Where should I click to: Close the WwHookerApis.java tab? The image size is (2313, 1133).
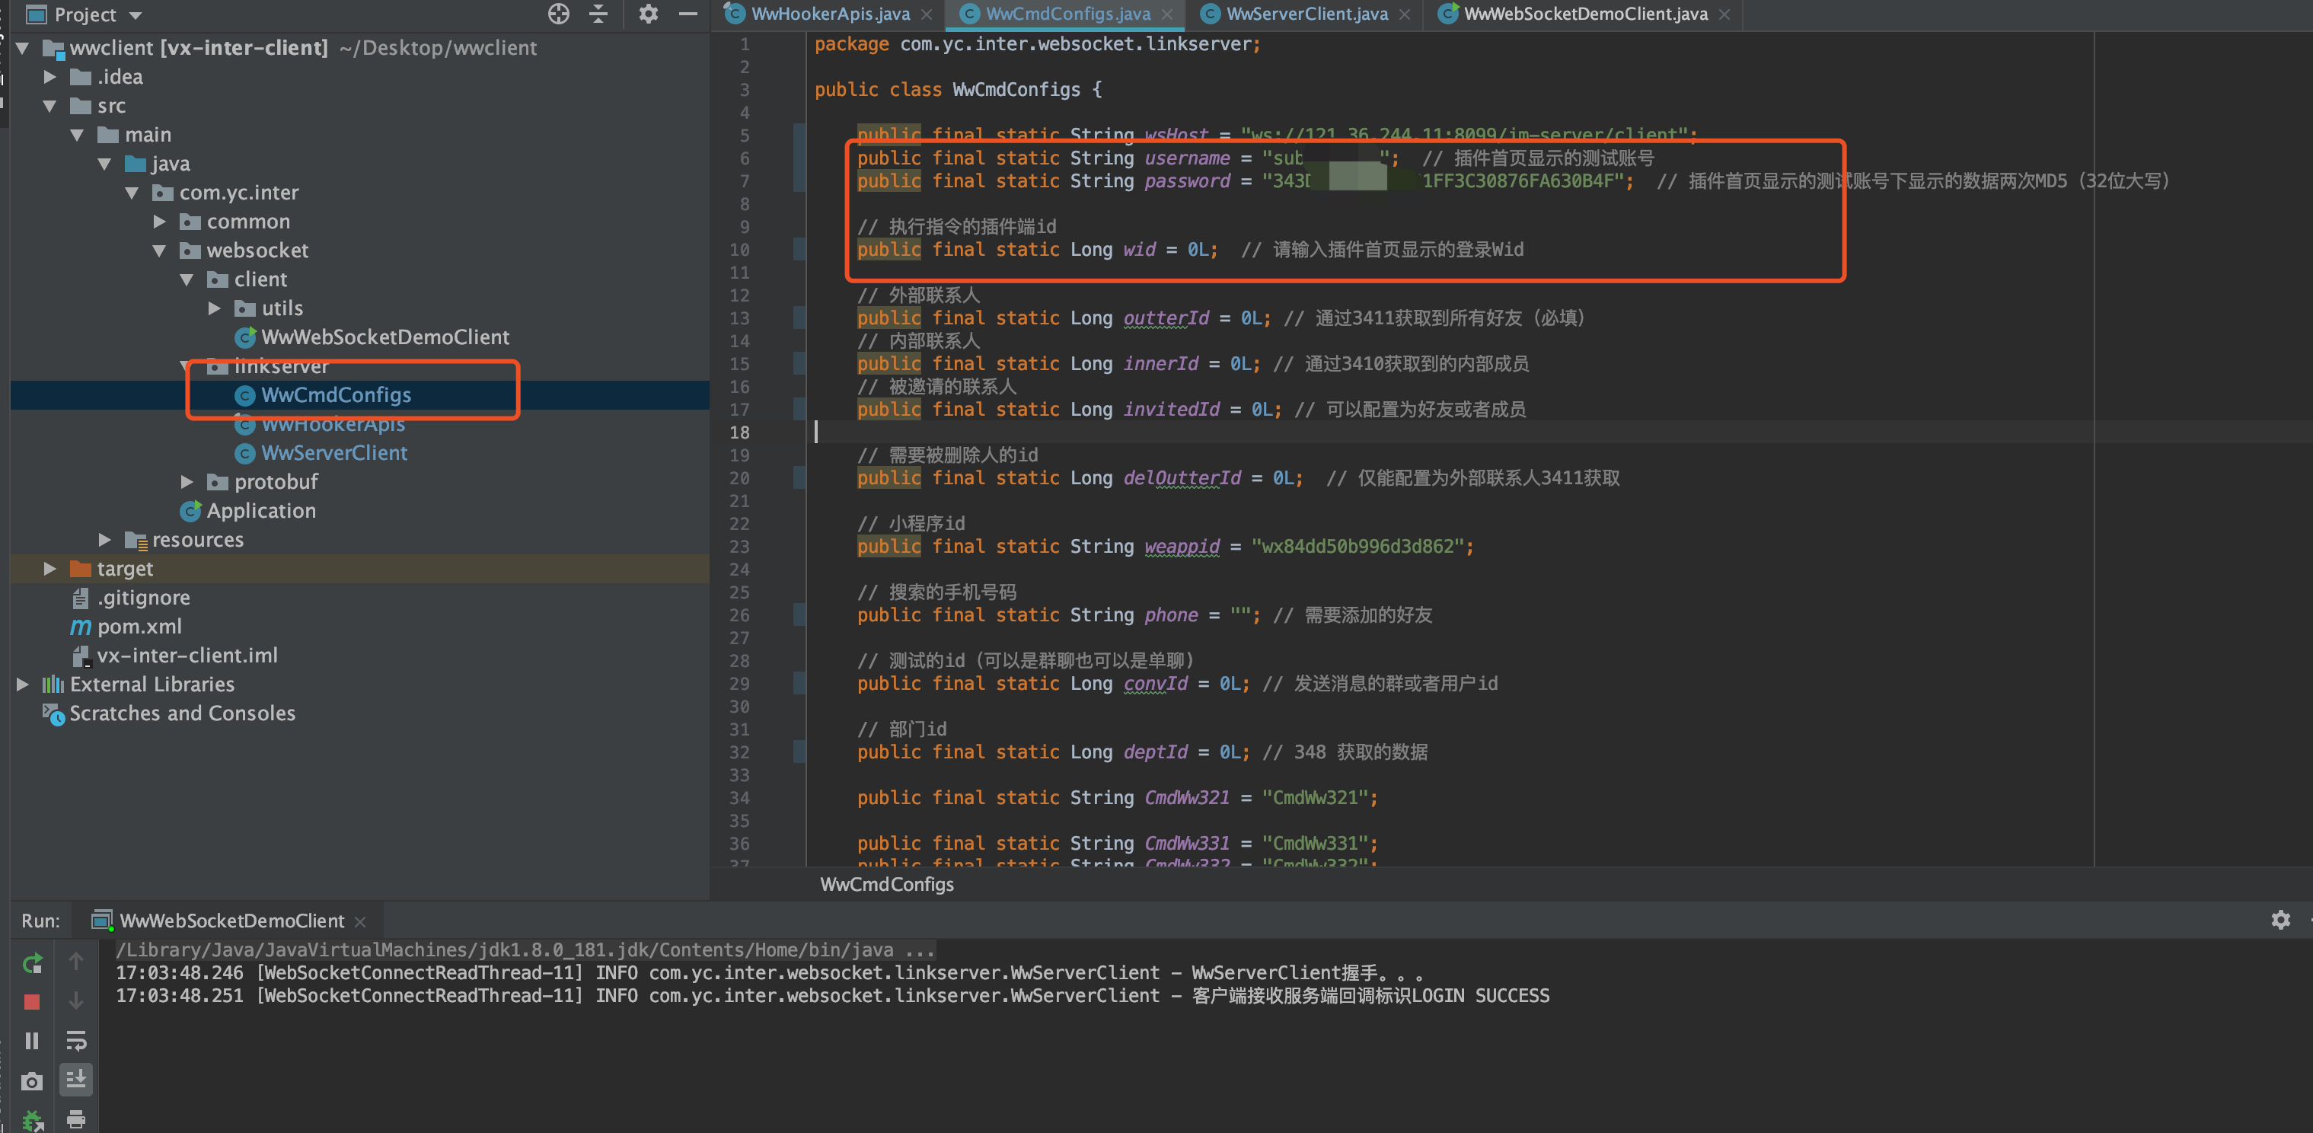(927, 14)
